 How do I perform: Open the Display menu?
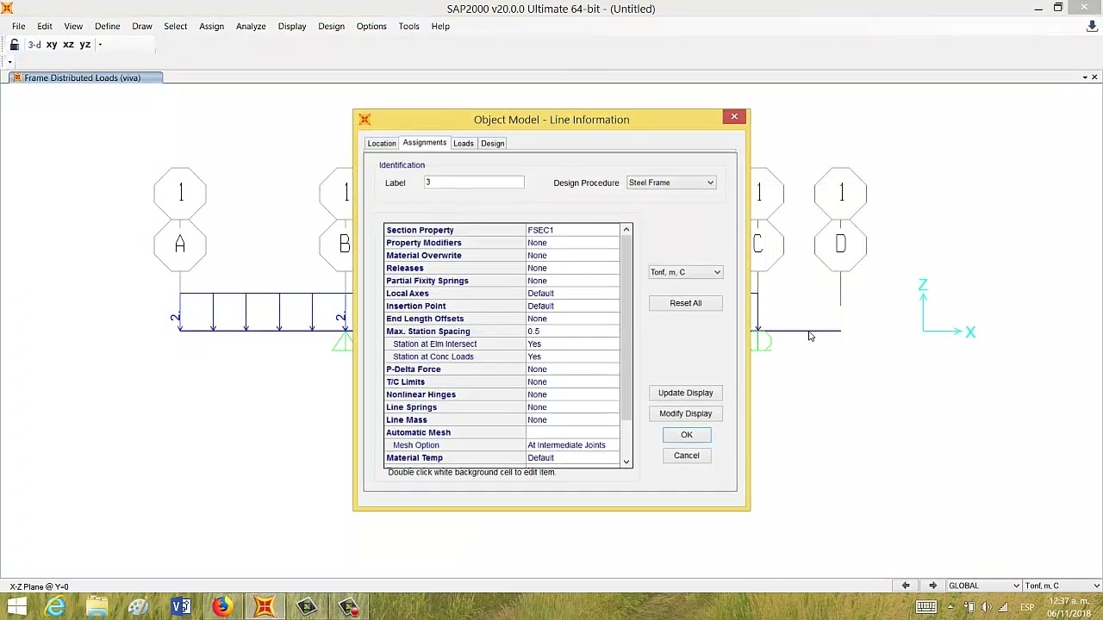click(x=292, y=26)
